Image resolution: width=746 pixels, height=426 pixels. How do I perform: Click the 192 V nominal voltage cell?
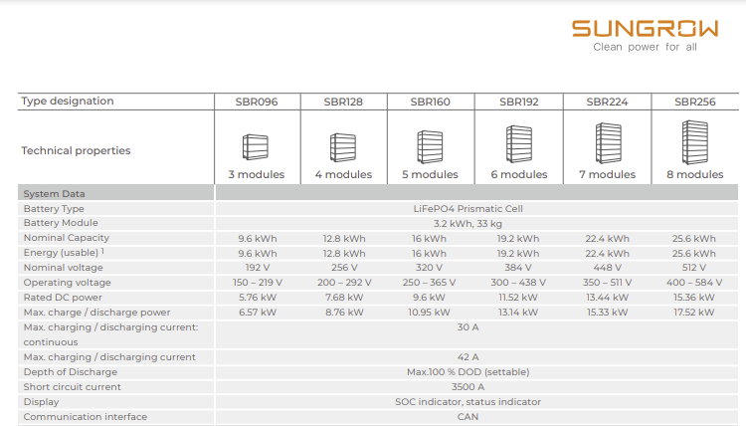click(x=257, y=268)
